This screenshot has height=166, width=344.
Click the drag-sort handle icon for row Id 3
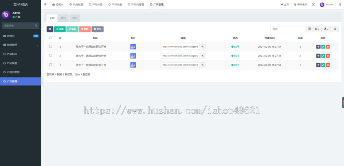(x=318, y=47)
